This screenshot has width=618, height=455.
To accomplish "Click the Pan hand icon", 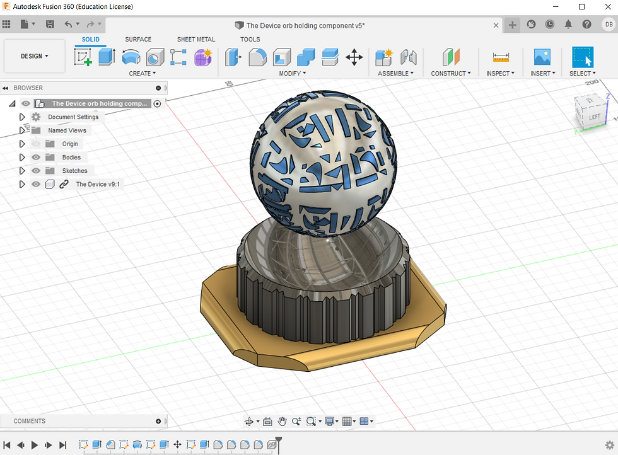I will [282, 422].
